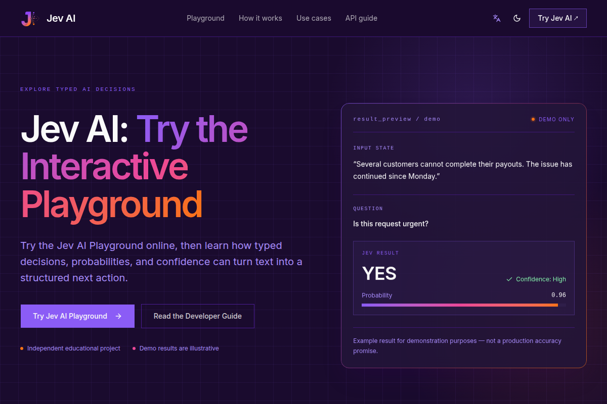
Task: Click the arrow icon in Try Jev AI Playground
Action: [x=118, y=316]
